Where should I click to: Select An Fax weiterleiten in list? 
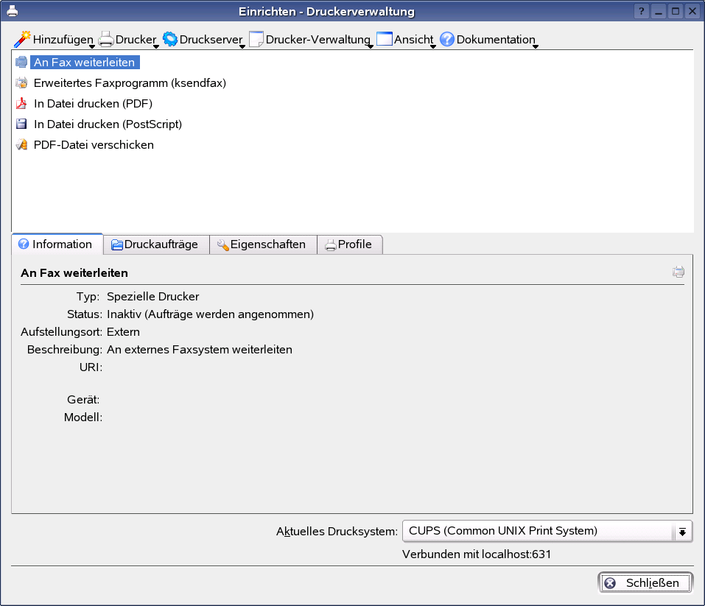tap(85, 62)
